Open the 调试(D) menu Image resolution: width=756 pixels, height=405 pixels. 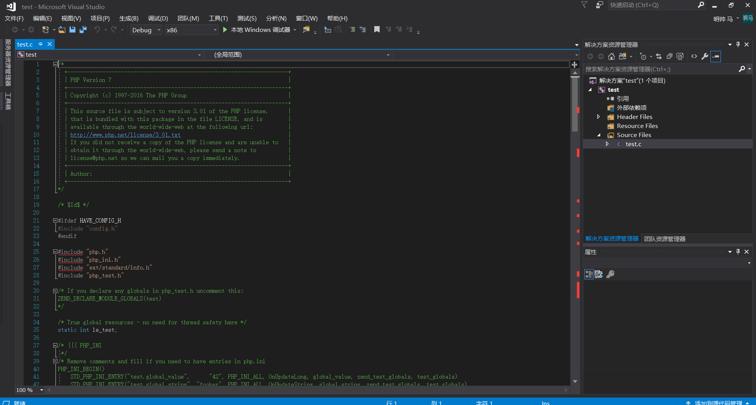(x=158, y=18)
